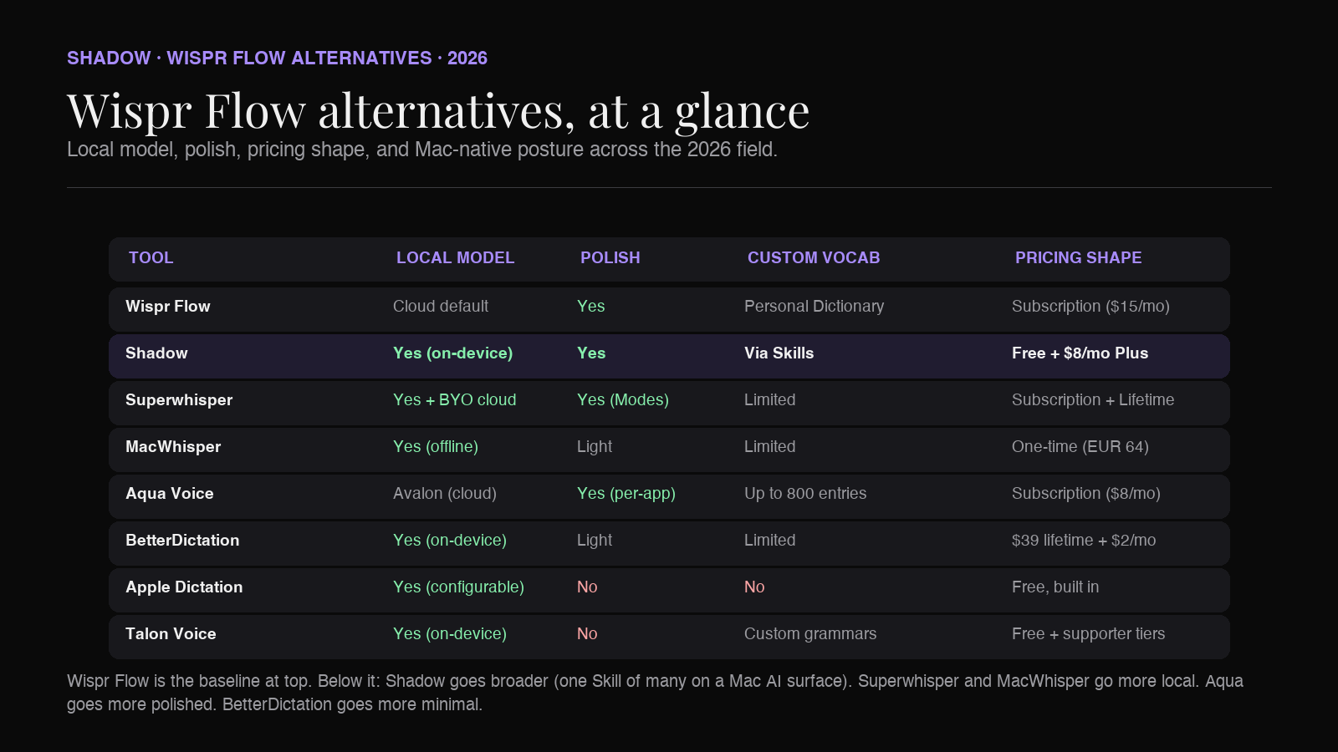Screen dimensions: 1338x752
Task: Click Talon Voice's polish 'No' cell
Action: coord(587,634)
